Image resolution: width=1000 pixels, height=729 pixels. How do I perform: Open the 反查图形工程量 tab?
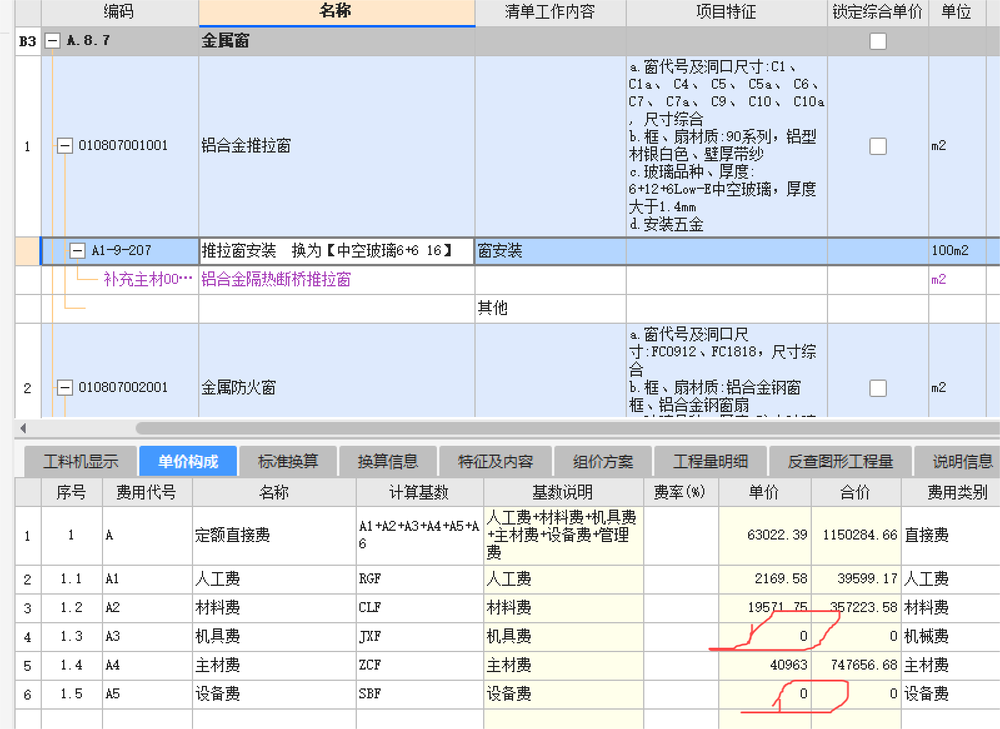tap(841, 461)
